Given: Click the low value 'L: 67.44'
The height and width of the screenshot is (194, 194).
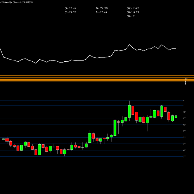Looking at the screenshot, I should point(101,12).
